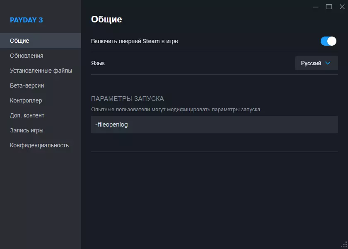This screenshot has height=249, width=348.
Task: Show the Доп. контент page
Action: point(27,115)
